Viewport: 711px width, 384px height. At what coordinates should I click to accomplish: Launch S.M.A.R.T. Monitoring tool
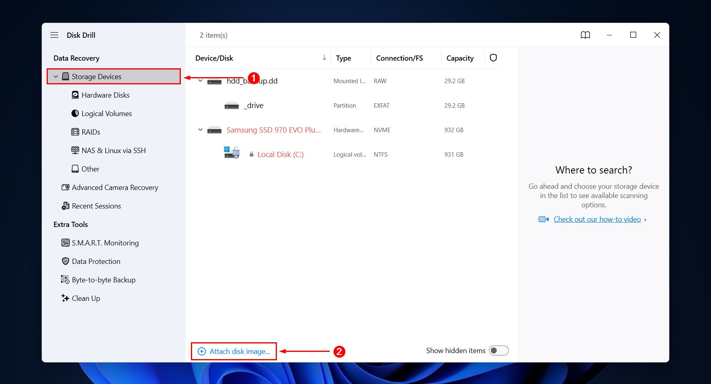(105, 243)
